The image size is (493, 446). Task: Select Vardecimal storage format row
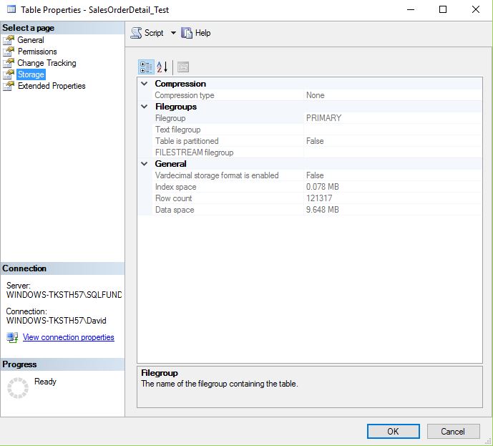tap(317, 175)
